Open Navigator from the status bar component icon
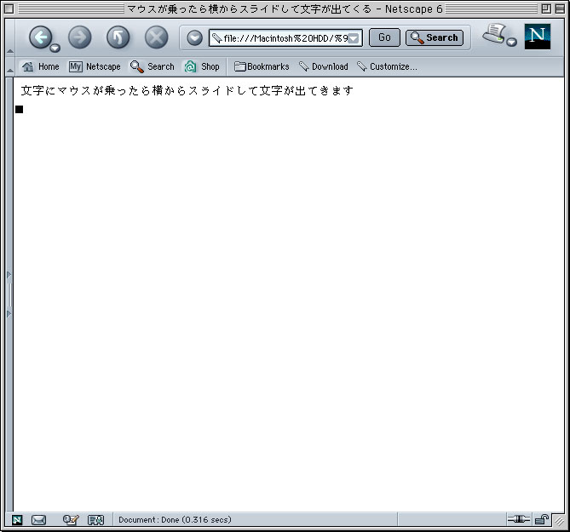The width and height of the screenshot is (570, 532). pyautogui.click(x=17, y=520)
